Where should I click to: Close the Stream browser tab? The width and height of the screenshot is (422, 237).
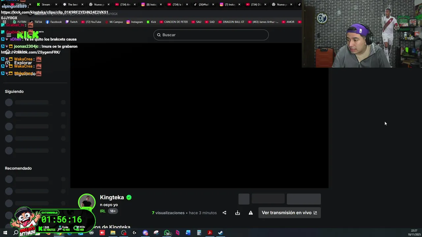[x=56, y=5]
